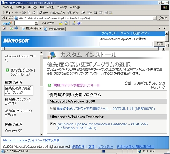This screenshot has width=170, height=154.
Task: Open Microsoft Update プライバシーに関する声明
Action: (31, 140)
